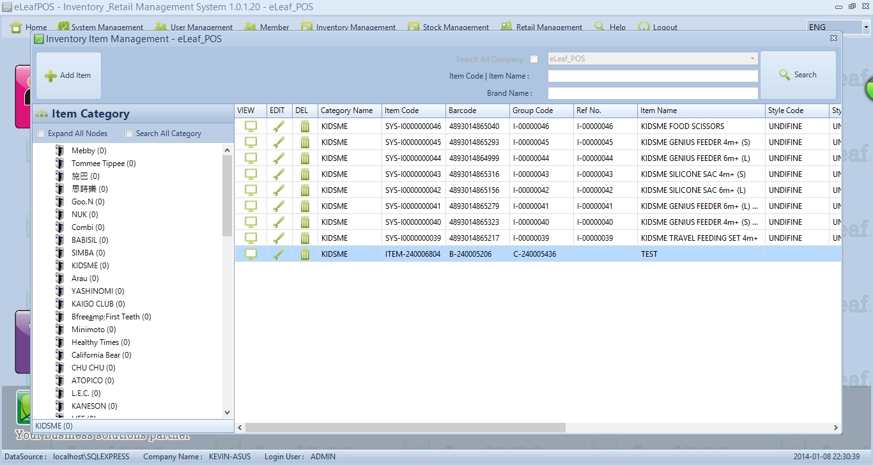Sort by the Item Name column header
The image size is (873, 465).
[700, 111]
